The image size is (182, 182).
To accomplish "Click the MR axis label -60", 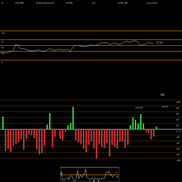I will 178,149.
